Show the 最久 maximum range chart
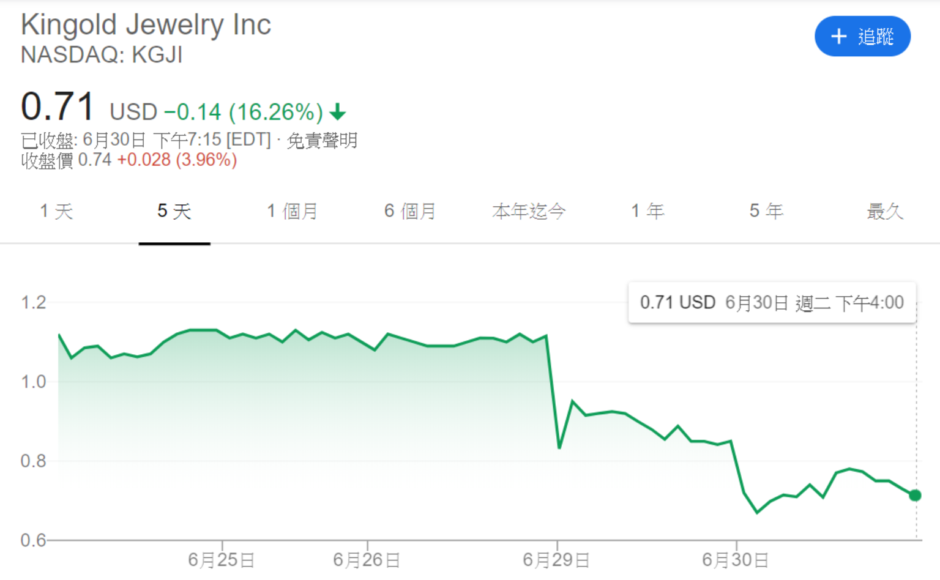The image size is (940, 580). 885,212
